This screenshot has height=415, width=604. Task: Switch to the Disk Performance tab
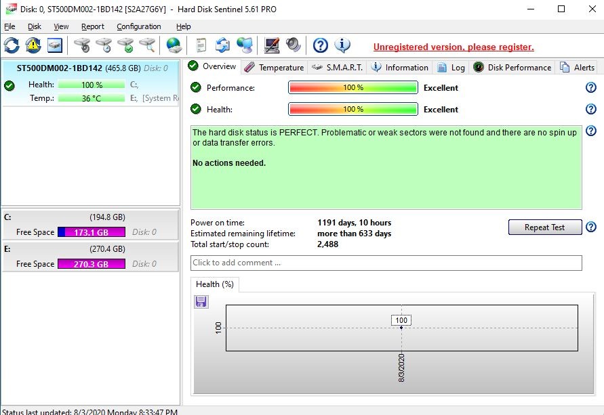click(512, 67)
